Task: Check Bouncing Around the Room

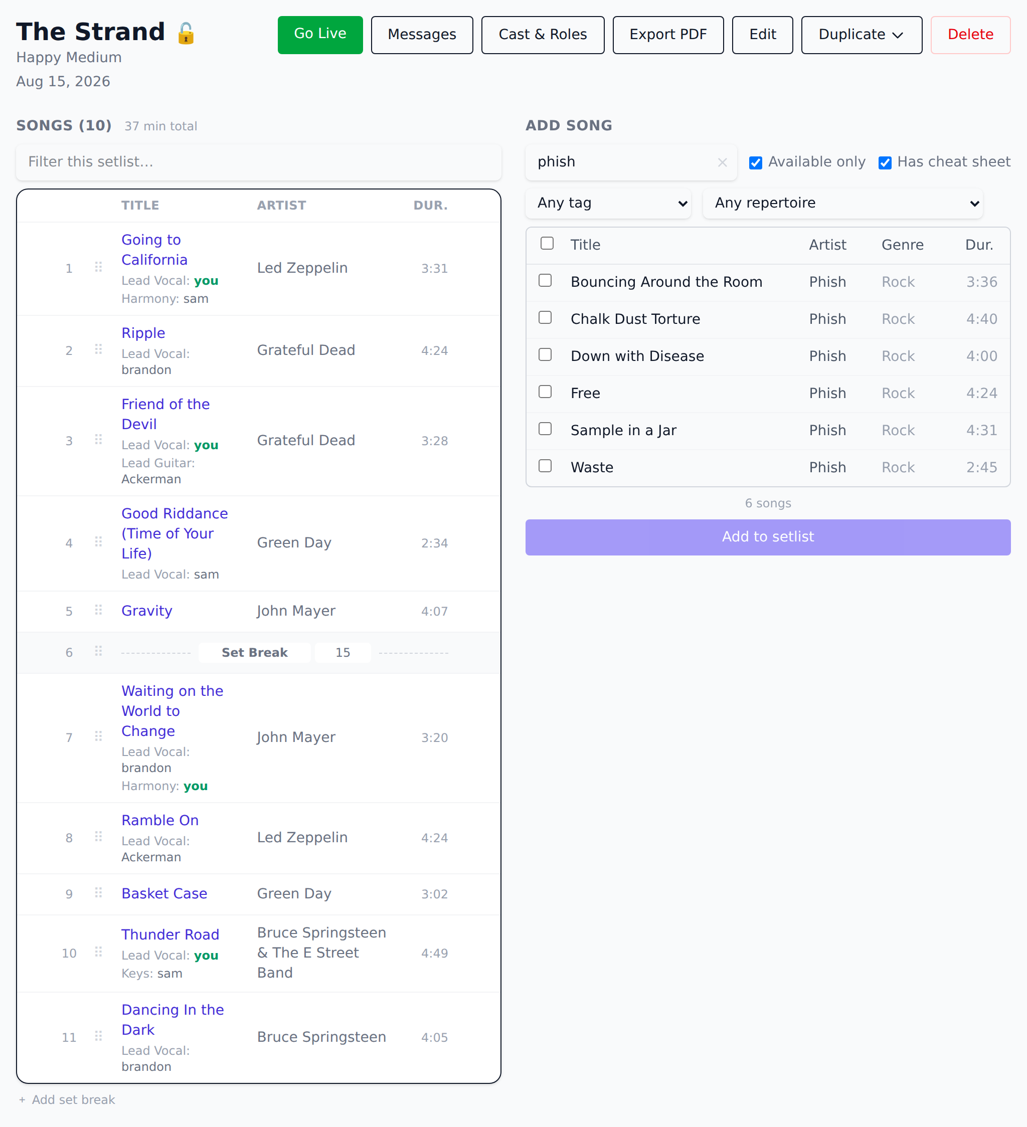Action: pyautogui.click(x=545, y=281)
